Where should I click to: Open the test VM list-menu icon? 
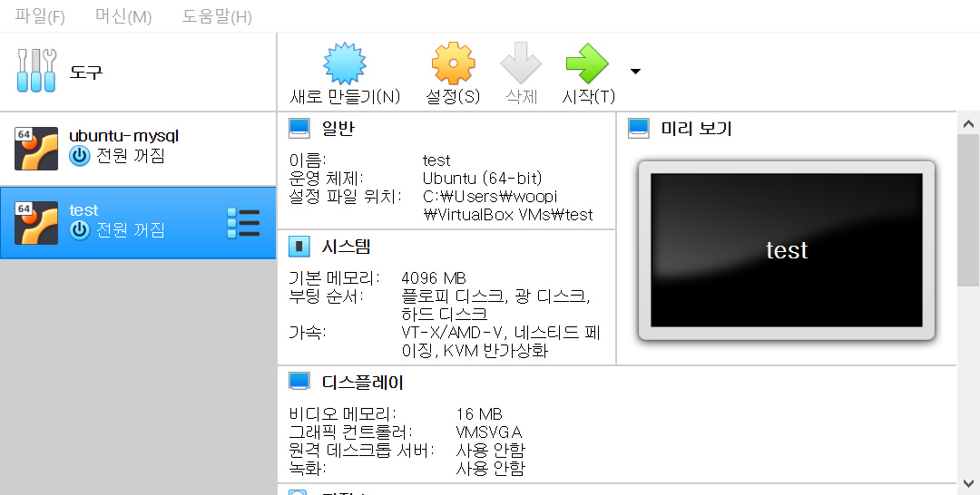[x=243, y=223]
